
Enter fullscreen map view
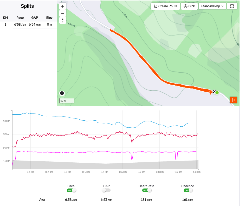click(232, 6)
